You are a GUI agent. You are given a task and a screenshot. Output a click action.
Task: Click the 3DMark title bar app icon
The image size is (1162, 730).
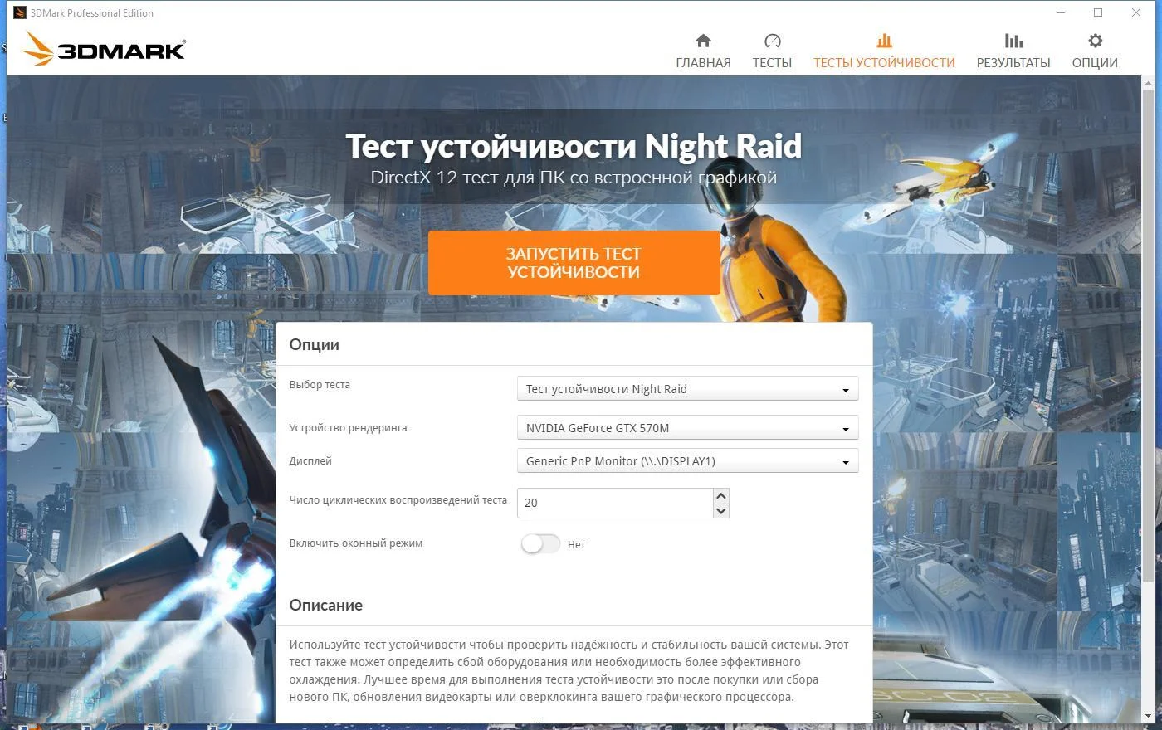pyautogui.click(x=19, y=12)
